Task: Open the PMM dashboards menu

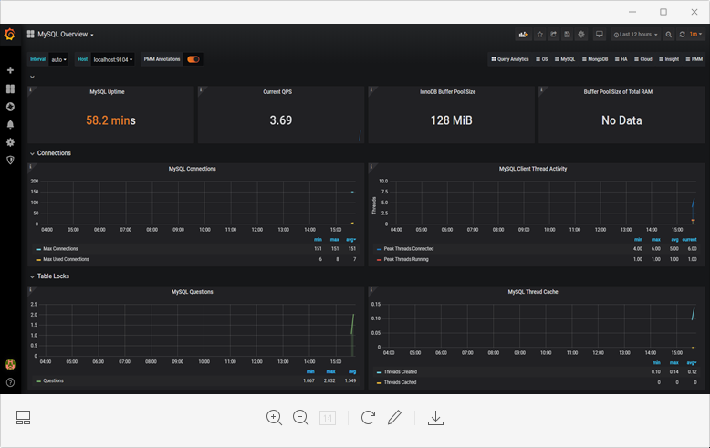Action: [x=694, y=59]
